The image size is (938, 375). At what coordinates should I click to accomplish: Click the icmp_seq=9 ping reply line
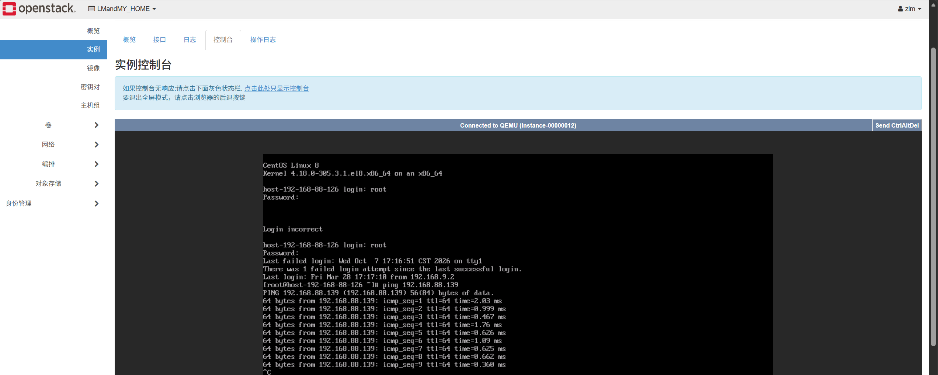(x=384, y=365)
